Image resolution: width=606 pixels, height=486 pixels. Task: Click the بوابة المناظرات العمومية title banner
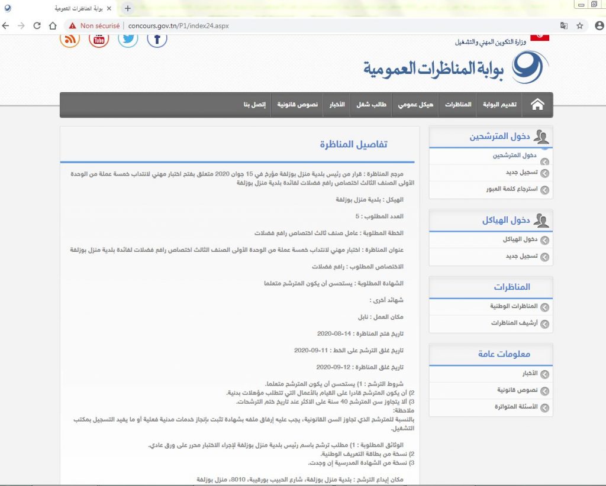coord(434,69)
